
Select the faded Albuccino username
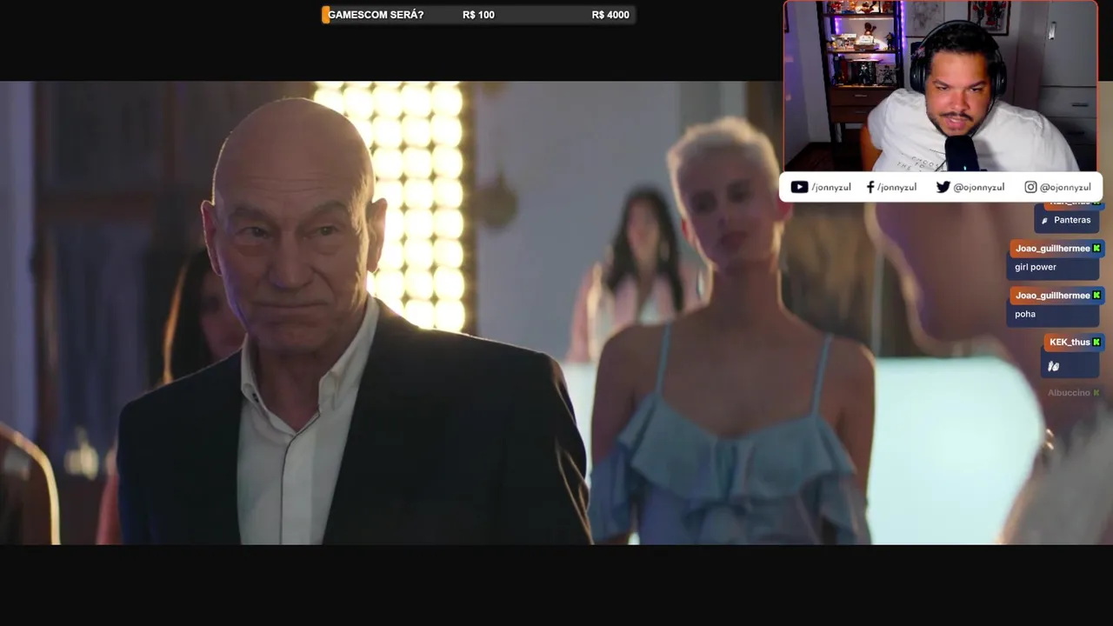[1069, 393]
